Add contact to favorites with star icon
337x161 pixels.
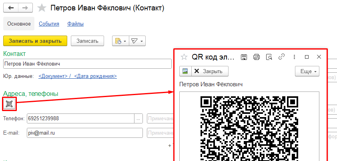pyautogui.click(x=42, y=8)
